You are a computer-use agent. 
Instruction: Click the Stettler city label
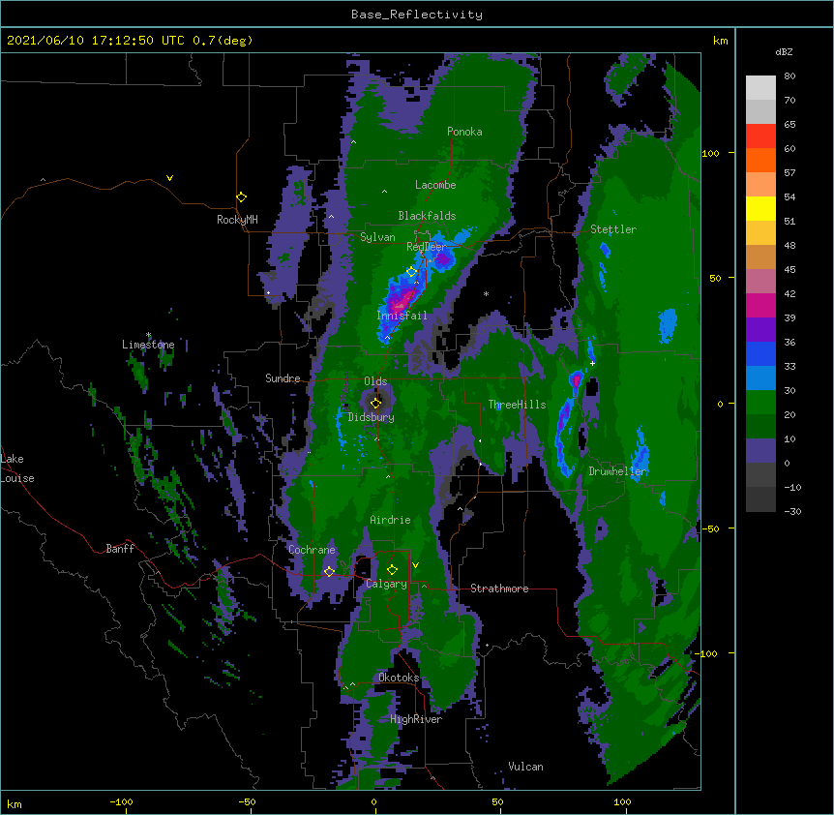point(613,229)
